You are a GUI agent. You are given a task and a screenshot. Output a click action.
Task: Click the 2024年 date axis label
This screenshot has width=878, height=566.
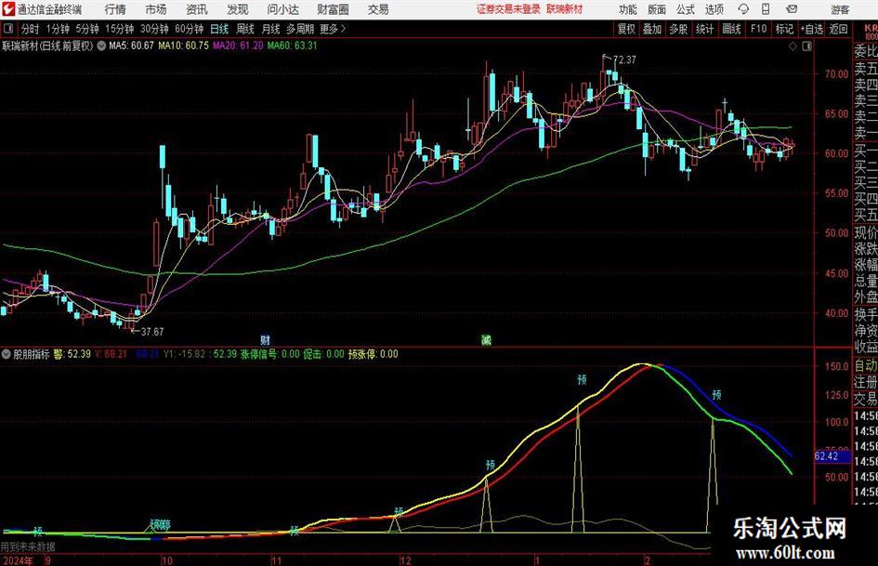18,560
